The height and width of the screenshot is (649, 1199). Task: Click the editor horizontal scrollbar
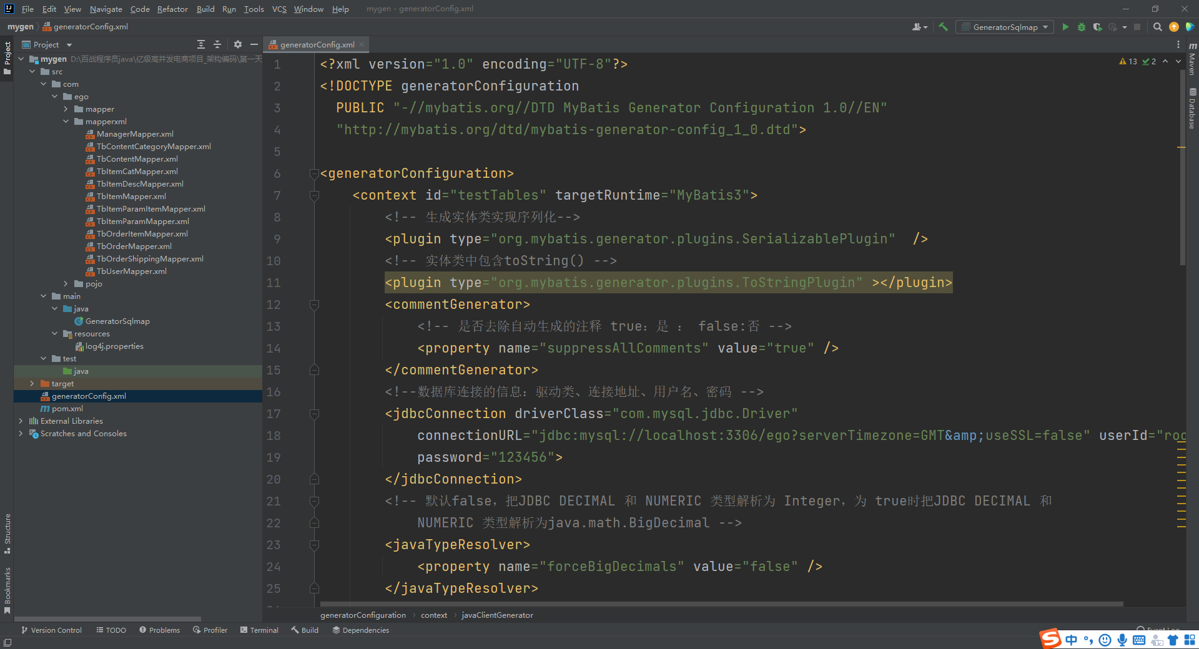[721, 604]
